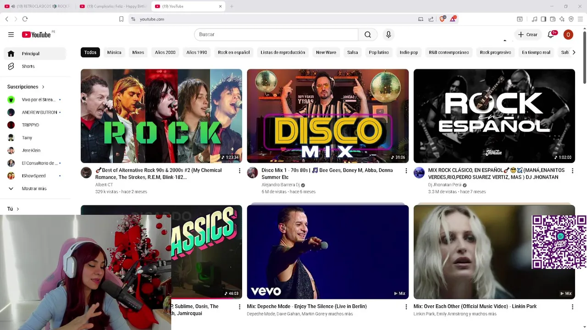Image resolution: width=587 pixels, height=330 pixels.
Task: Switch to the Cumpleaños Feliz tab
Action: coord(112,6)
